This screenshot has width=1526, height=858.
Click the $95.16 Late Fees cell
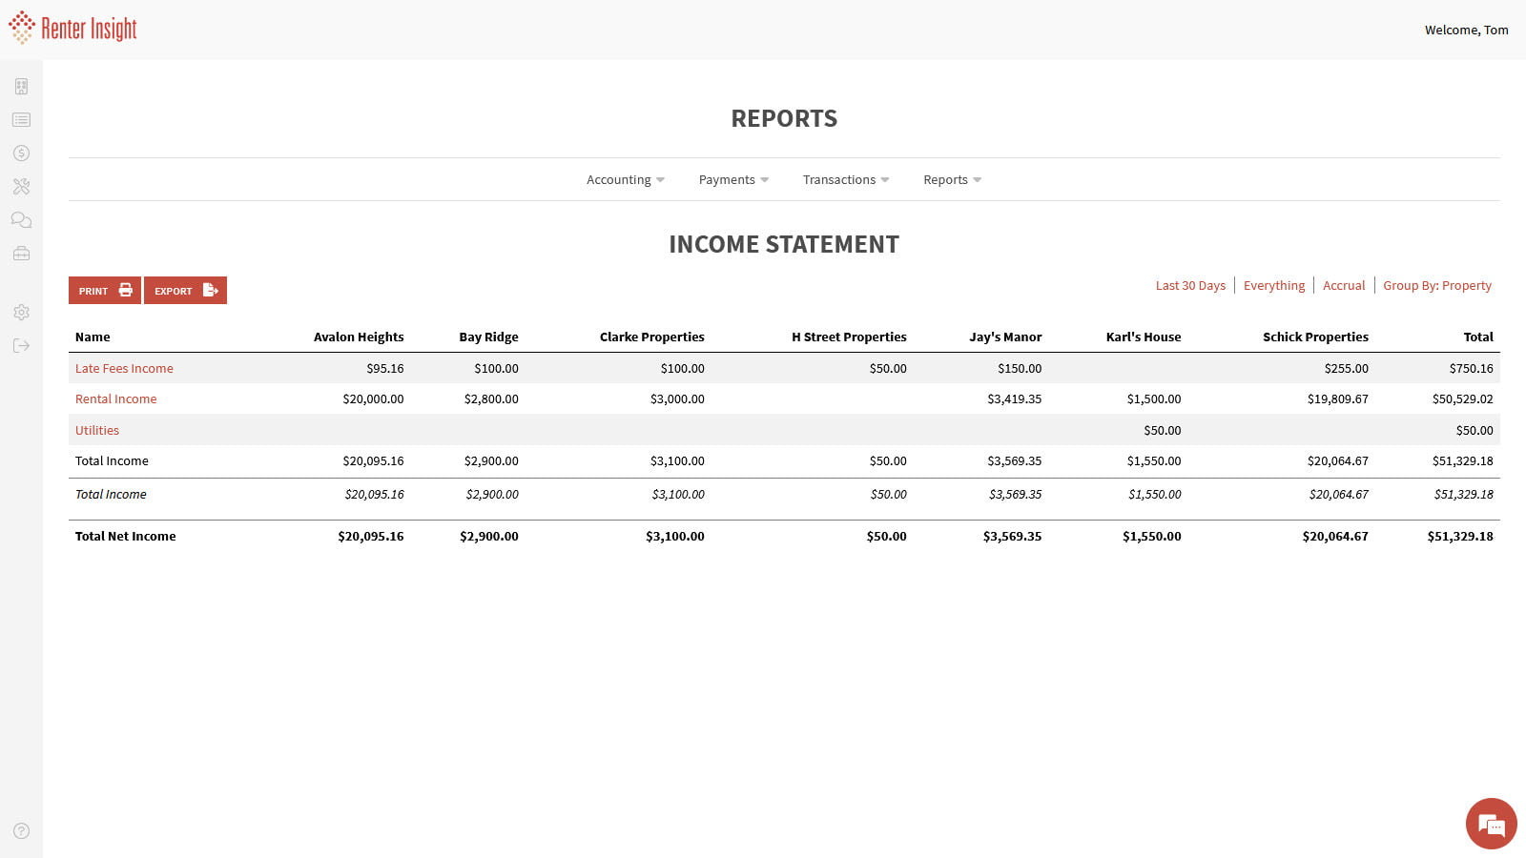(385, 369)
